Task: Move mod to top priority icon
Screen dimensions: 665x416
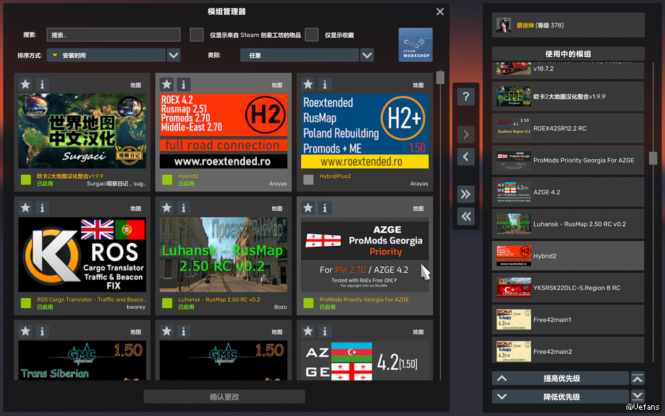Action: 638,378
